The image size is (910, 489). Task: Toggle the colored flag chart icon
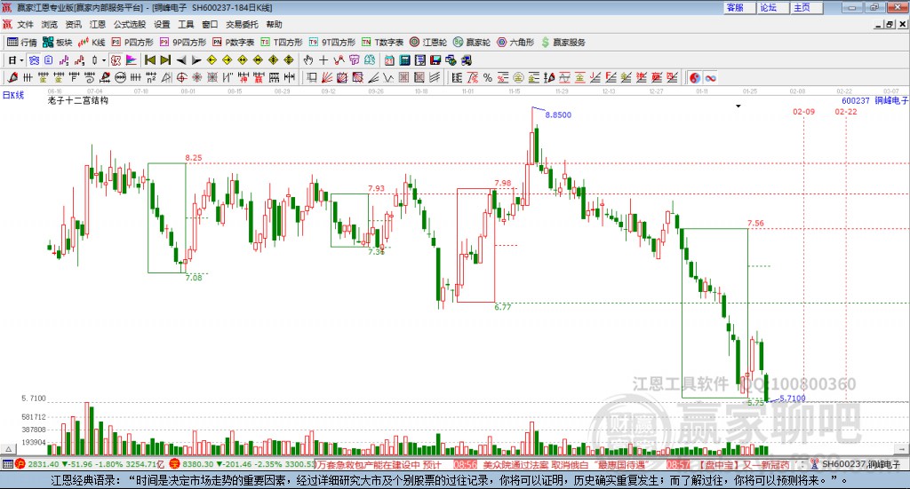coord(132,60)
